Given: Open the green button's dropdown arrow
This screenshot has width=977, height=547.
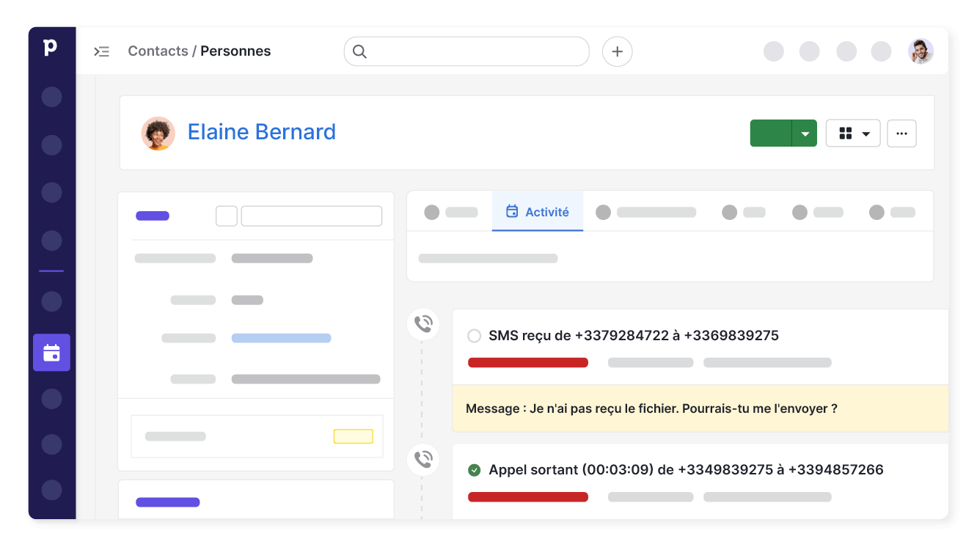Looking at the screenshot, I should click(805, 133).
